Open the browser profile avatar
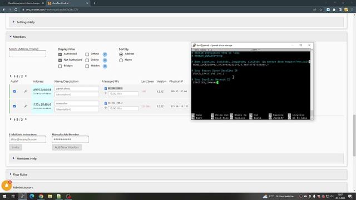The width and height of the screenshot is (356, 200). pos(346,10)
